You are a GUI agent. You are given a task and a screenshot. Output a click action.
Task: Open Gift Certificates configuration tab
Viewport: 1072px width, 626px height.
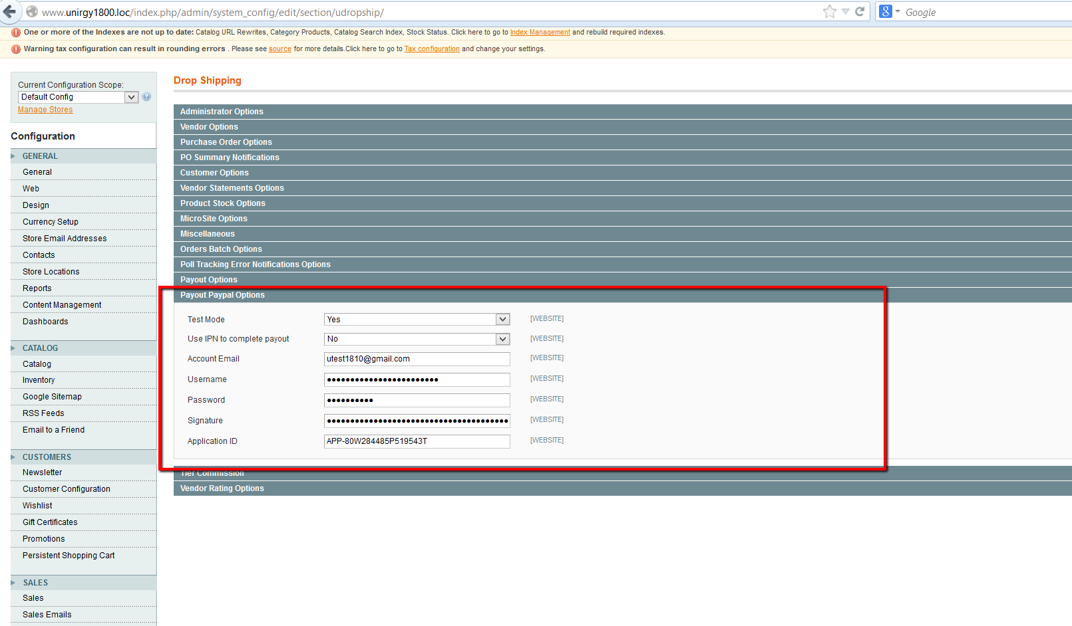(84, 522)
